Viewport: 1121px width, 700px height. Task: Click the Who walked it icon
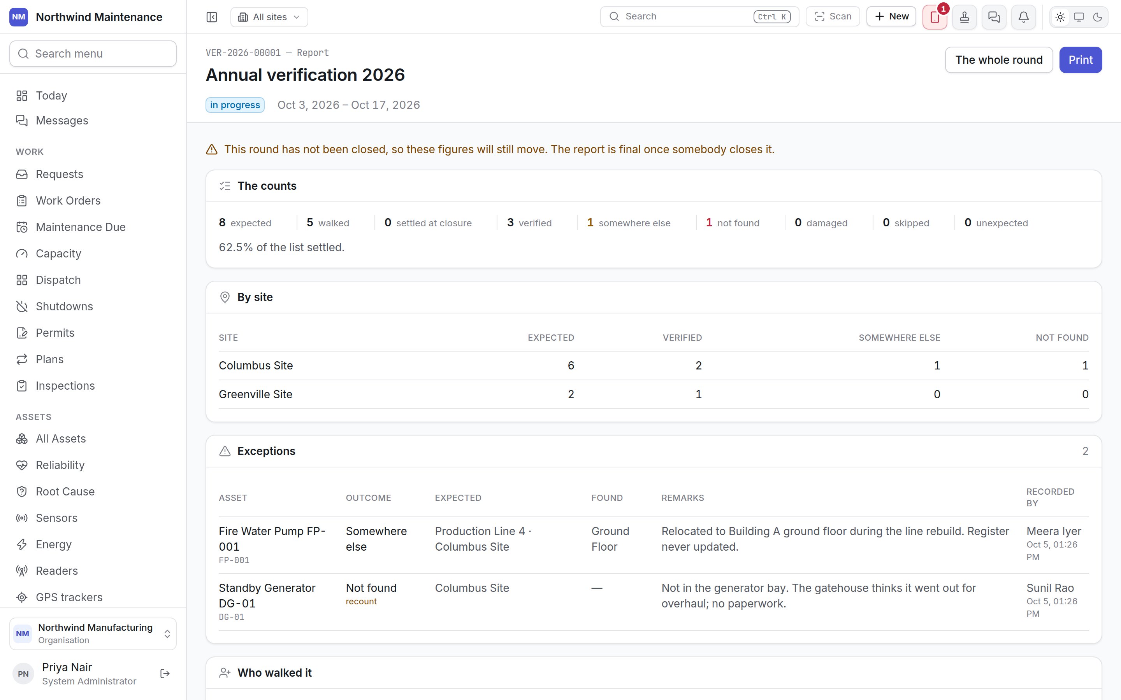pos(225,673)
